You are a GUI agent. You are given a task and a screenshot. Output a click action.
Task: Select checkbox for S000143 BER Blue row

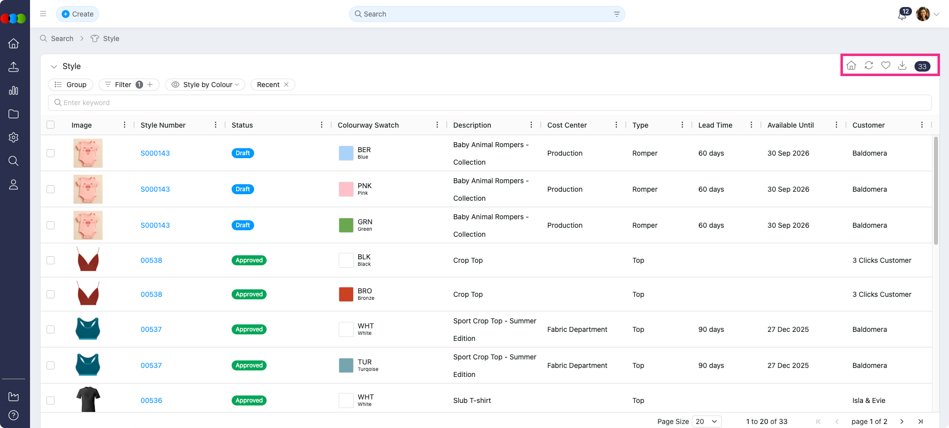[x=51, y=153]
